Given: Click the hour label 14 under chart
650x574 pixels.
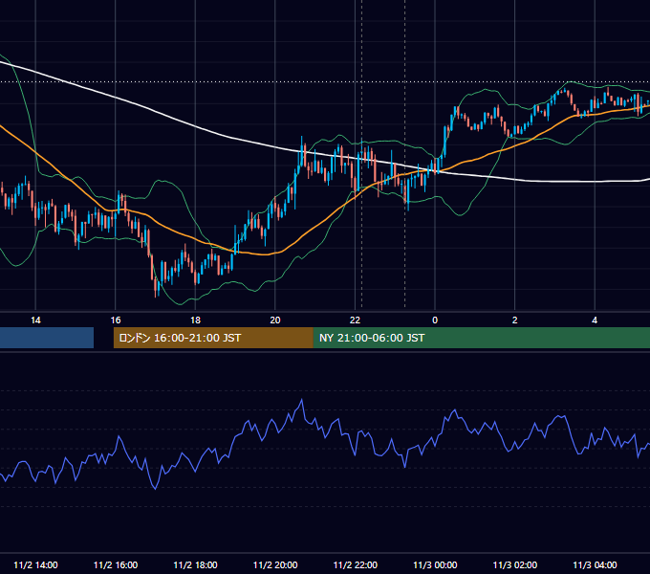Looking at the screenshot, I should 35,320.
